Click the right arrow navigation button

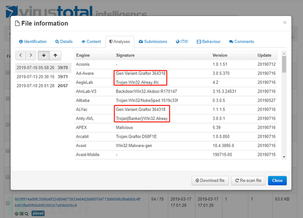pos(30,55)
